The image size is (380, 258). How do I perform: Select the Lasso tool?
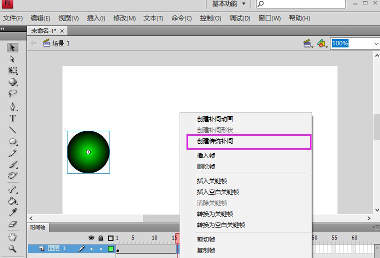tap(12, 93)
